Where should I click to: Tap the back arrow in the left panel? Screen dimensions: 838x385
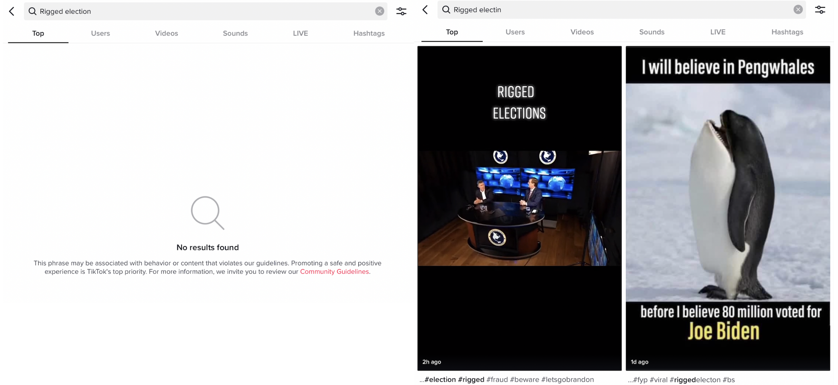12,11
